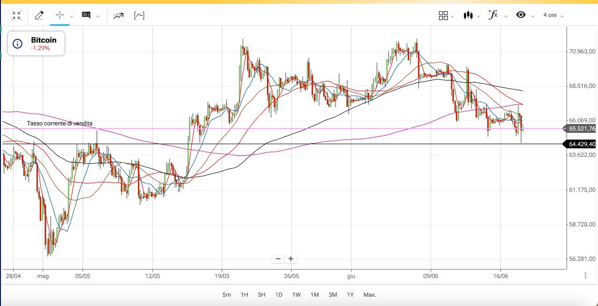598x306 pixels.
Task: Open the fx indicators function icon
Action: [493, 15]
